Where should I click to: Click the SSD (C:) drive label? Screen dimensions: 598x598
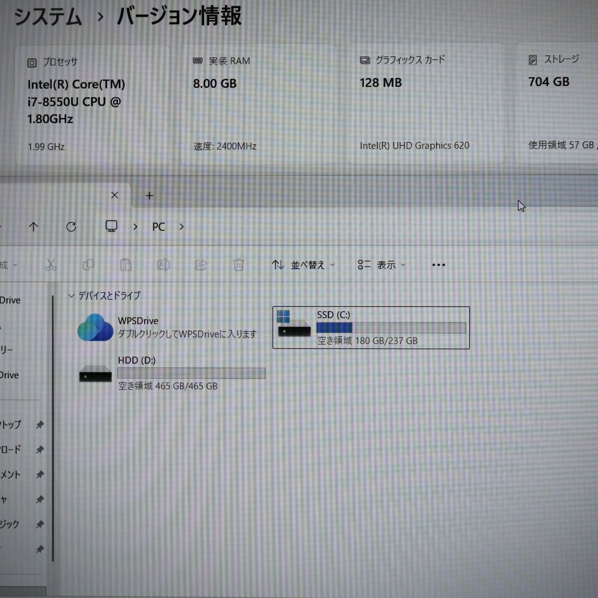click(x=334, y=315)
